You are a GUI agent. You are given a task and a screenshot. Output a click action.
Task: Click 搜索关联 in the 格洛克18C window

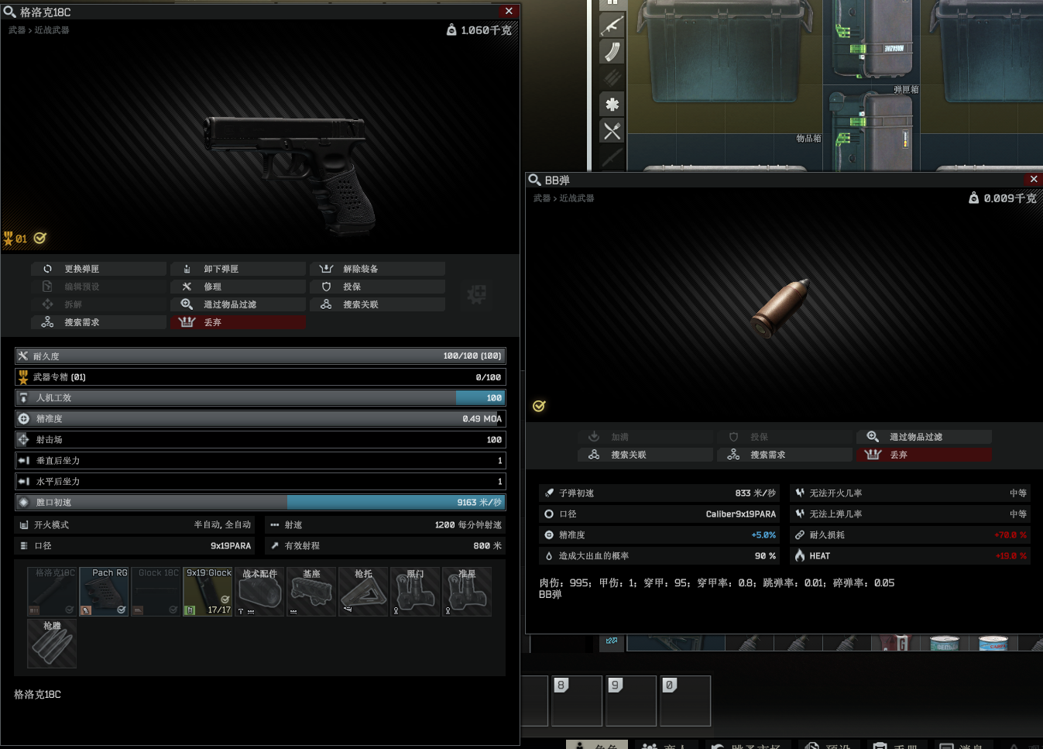click(377, 304)
